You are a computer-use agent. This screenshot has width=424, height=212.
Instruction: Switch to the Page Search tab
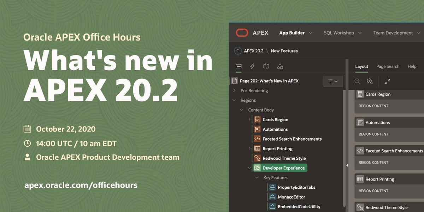[x=388, y=66]
